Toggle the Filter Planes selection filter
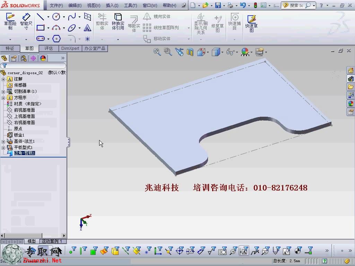This screenshot has height=266, width=355. pyautogui.click(x=137, y=250)
